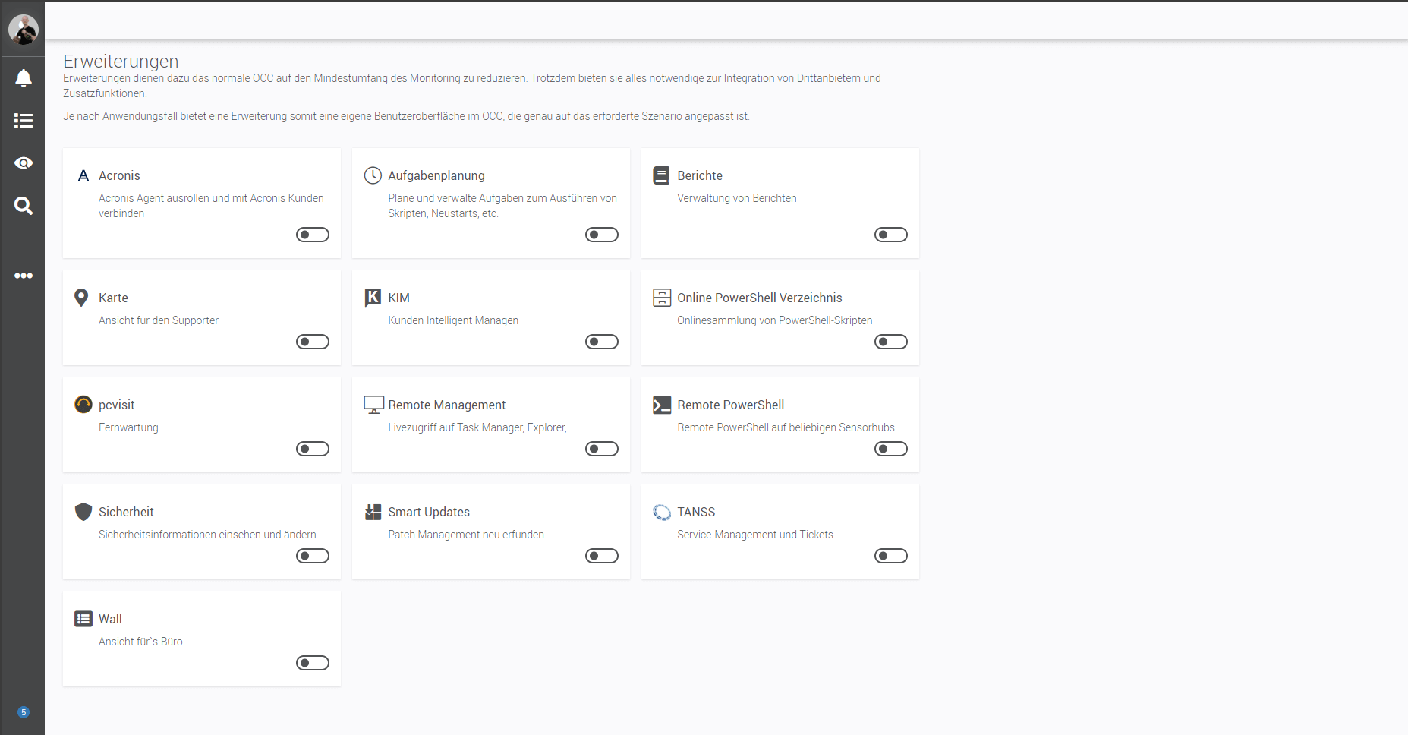Screen dimensions: 1408x735
Task: Click the eye monitoring sidebar icon
Action: pyautogui.click(x=24, y=163)
